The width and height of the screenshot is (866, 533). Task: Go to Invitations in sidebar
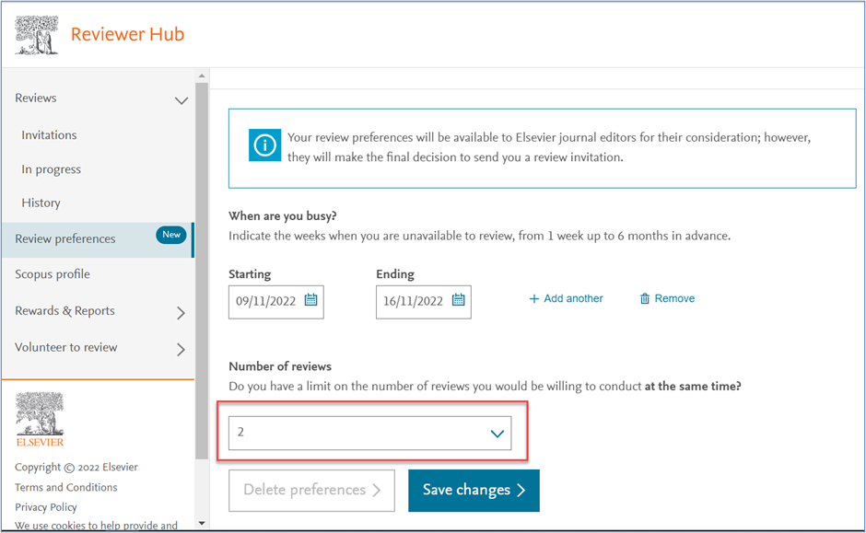[x=49, y=135]
